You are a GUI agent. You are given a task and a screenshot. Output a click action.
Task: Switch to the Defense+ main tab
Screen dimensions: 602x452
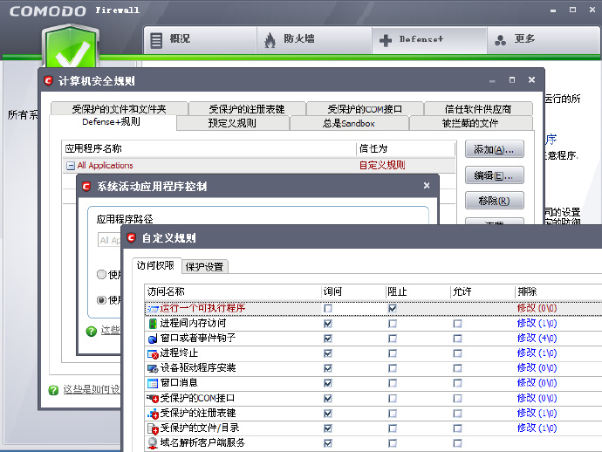(x=429, y=39)
